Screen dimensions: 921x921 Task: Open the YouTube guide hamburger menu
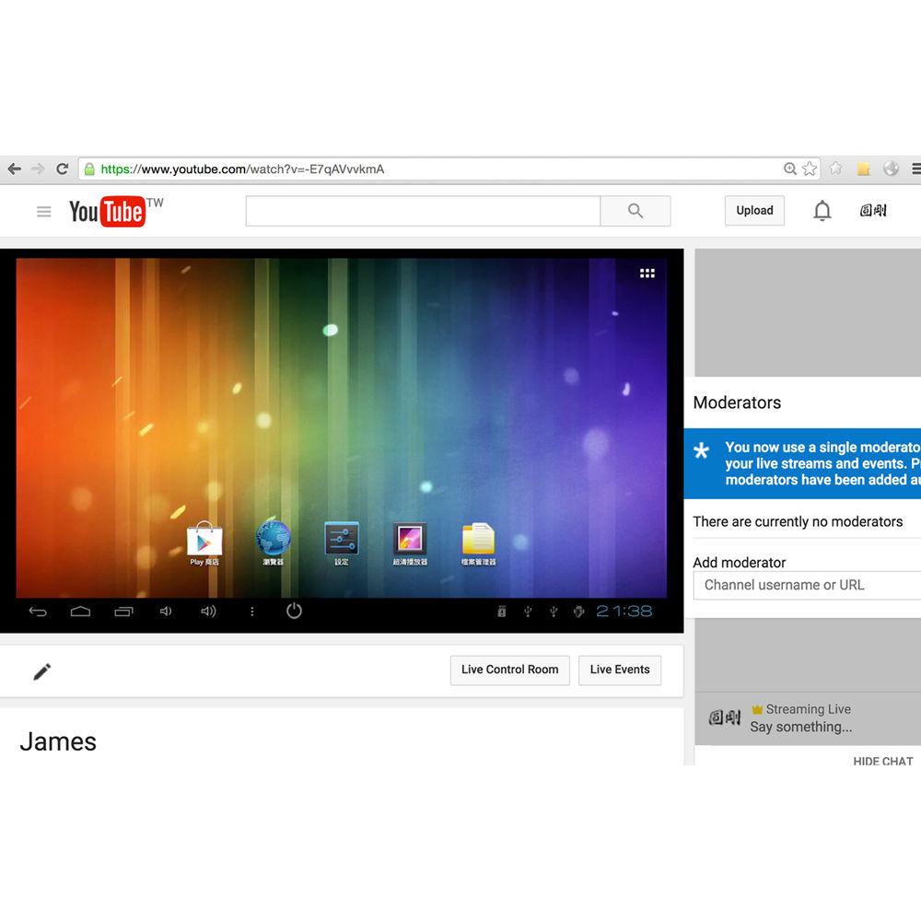coord(43,212)
